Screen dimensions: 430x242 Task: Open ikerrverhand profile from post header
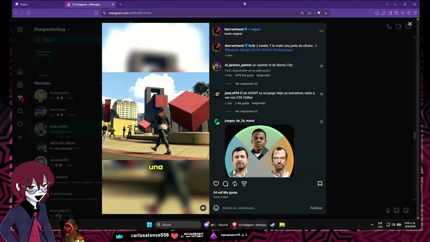click(x=234, y=29)
